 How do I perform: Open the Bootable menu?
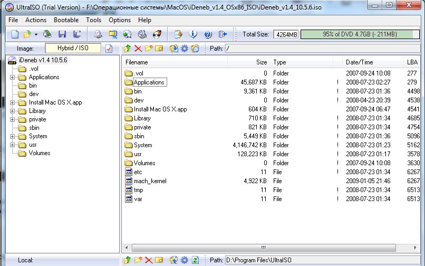tap(66, 20)
